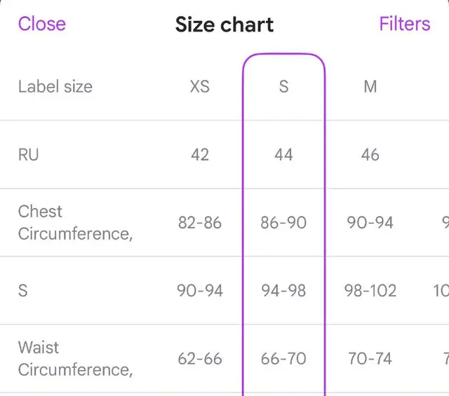This screenshot has width=449, height=396.
Task: Click RU size 44 cell
Action: coord(283,155)
